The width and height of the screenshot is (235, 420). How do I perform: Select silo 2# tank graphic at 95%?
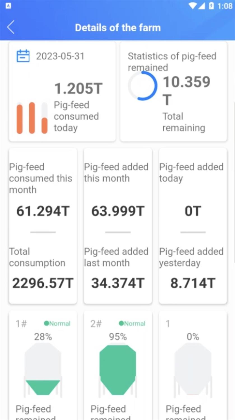[x=118, y=369]
